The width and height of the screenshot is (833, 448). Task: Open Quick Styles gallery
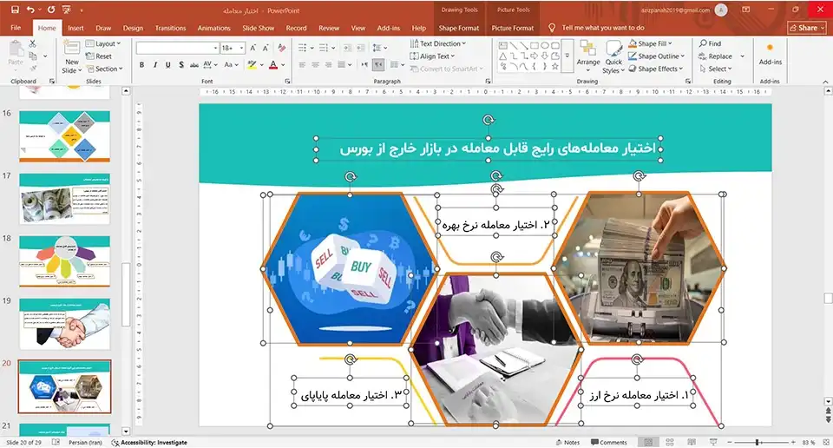[613, 57]
